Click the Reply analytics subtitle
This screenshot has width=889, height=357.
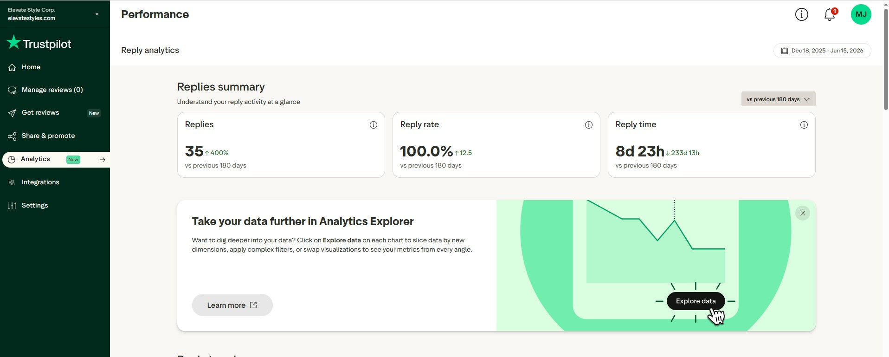coord(150,50)
